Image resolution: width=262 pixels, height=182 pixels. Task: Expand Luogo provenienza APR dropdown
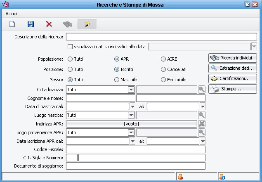[x=131, y=132]
